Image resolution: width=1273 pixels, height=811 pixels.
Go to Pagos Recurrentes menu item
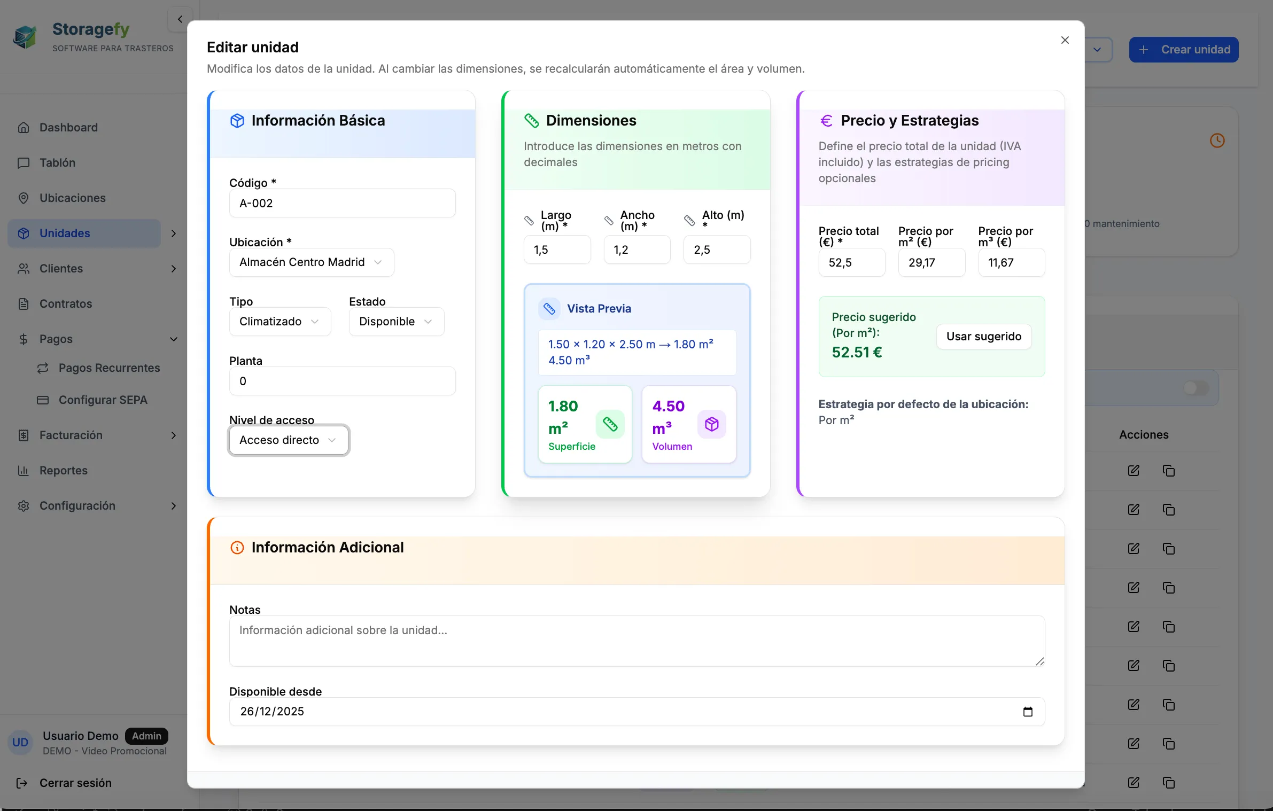click(x=109, y=368)
